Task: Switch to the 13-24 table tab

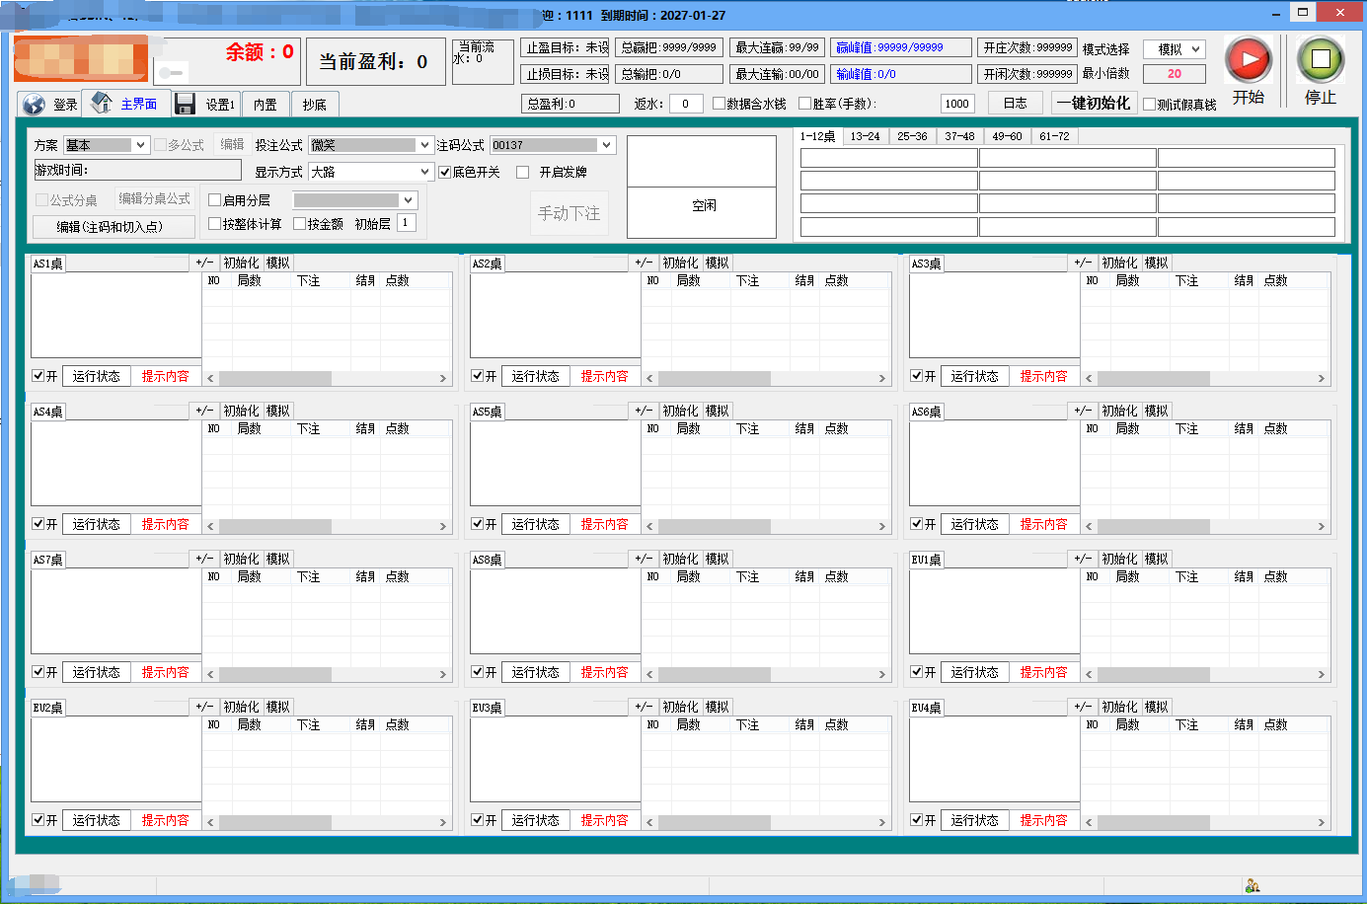Action: (865, 136)
